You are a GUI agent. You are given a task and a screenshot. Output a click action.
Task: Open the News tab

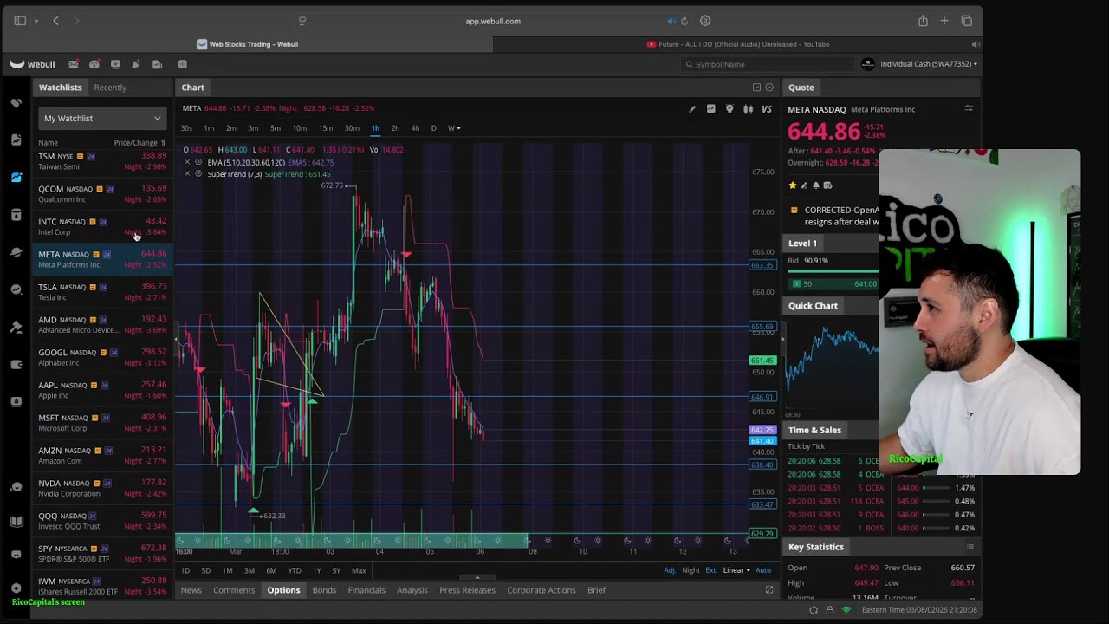191,590
